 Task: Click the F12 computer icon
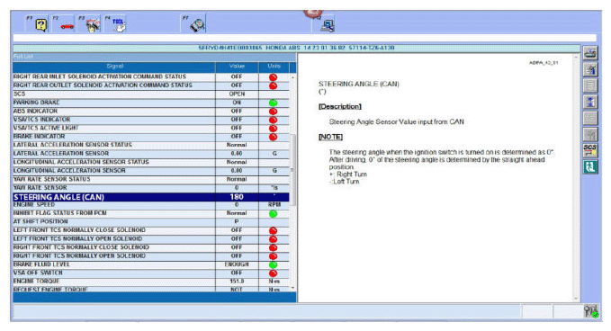point(324,24)
